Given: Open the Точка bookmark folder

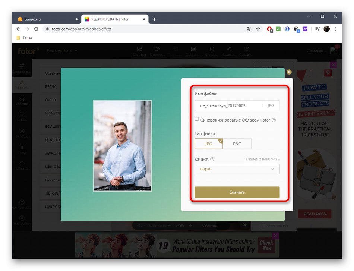Looking at the screenshot, I should pos(24,38).
